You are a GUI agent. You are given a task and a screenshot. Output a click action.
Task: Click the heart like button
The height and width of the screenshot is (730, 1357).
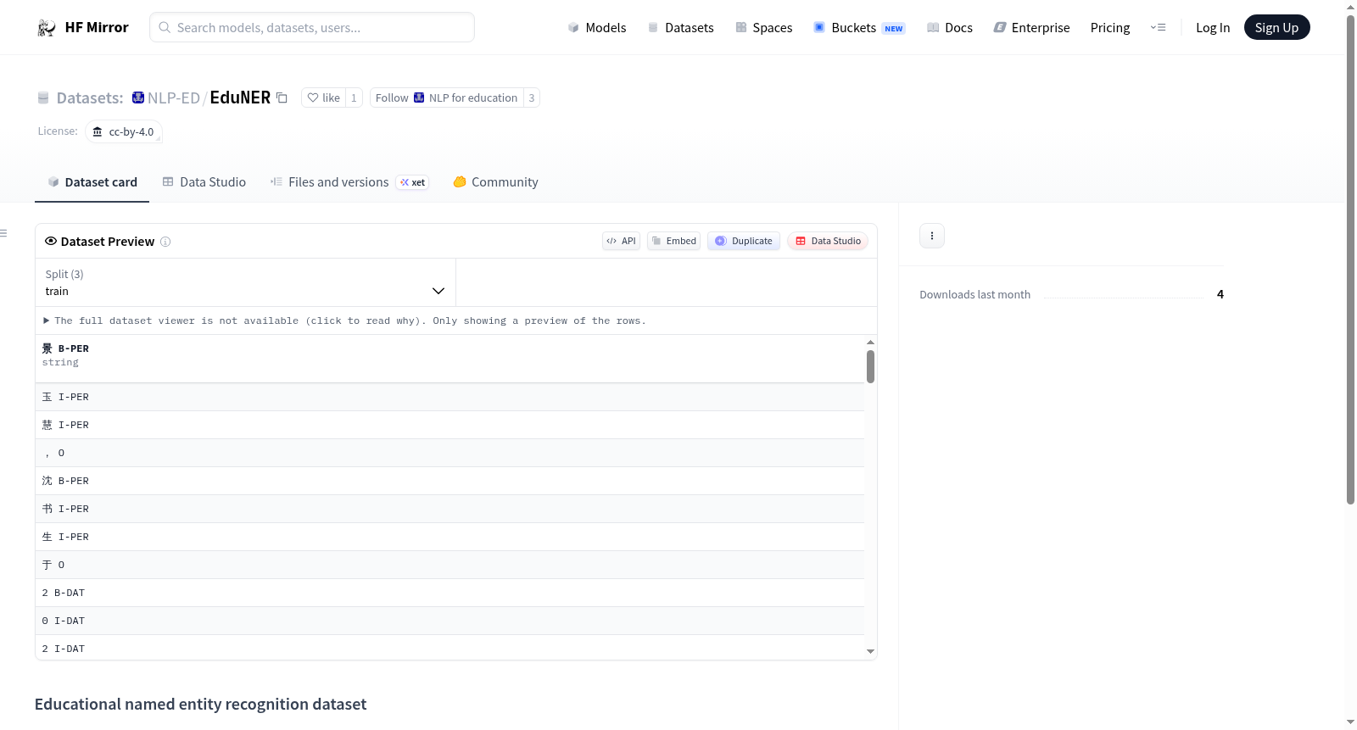pos(323,98)
